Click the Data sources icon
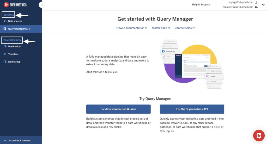 point(5,21)
